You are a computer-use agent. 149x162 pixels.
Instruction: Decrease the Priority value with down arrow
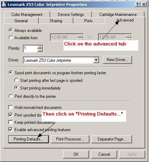click(40, 50)
